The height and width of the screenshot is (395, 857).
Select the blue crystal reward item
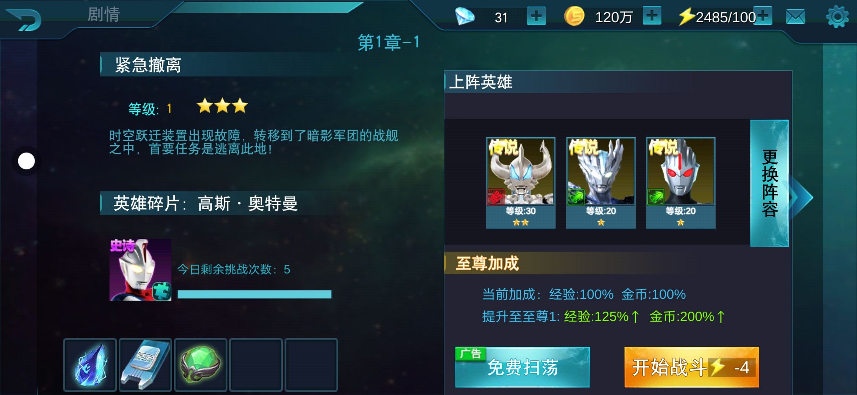[90, 365]
